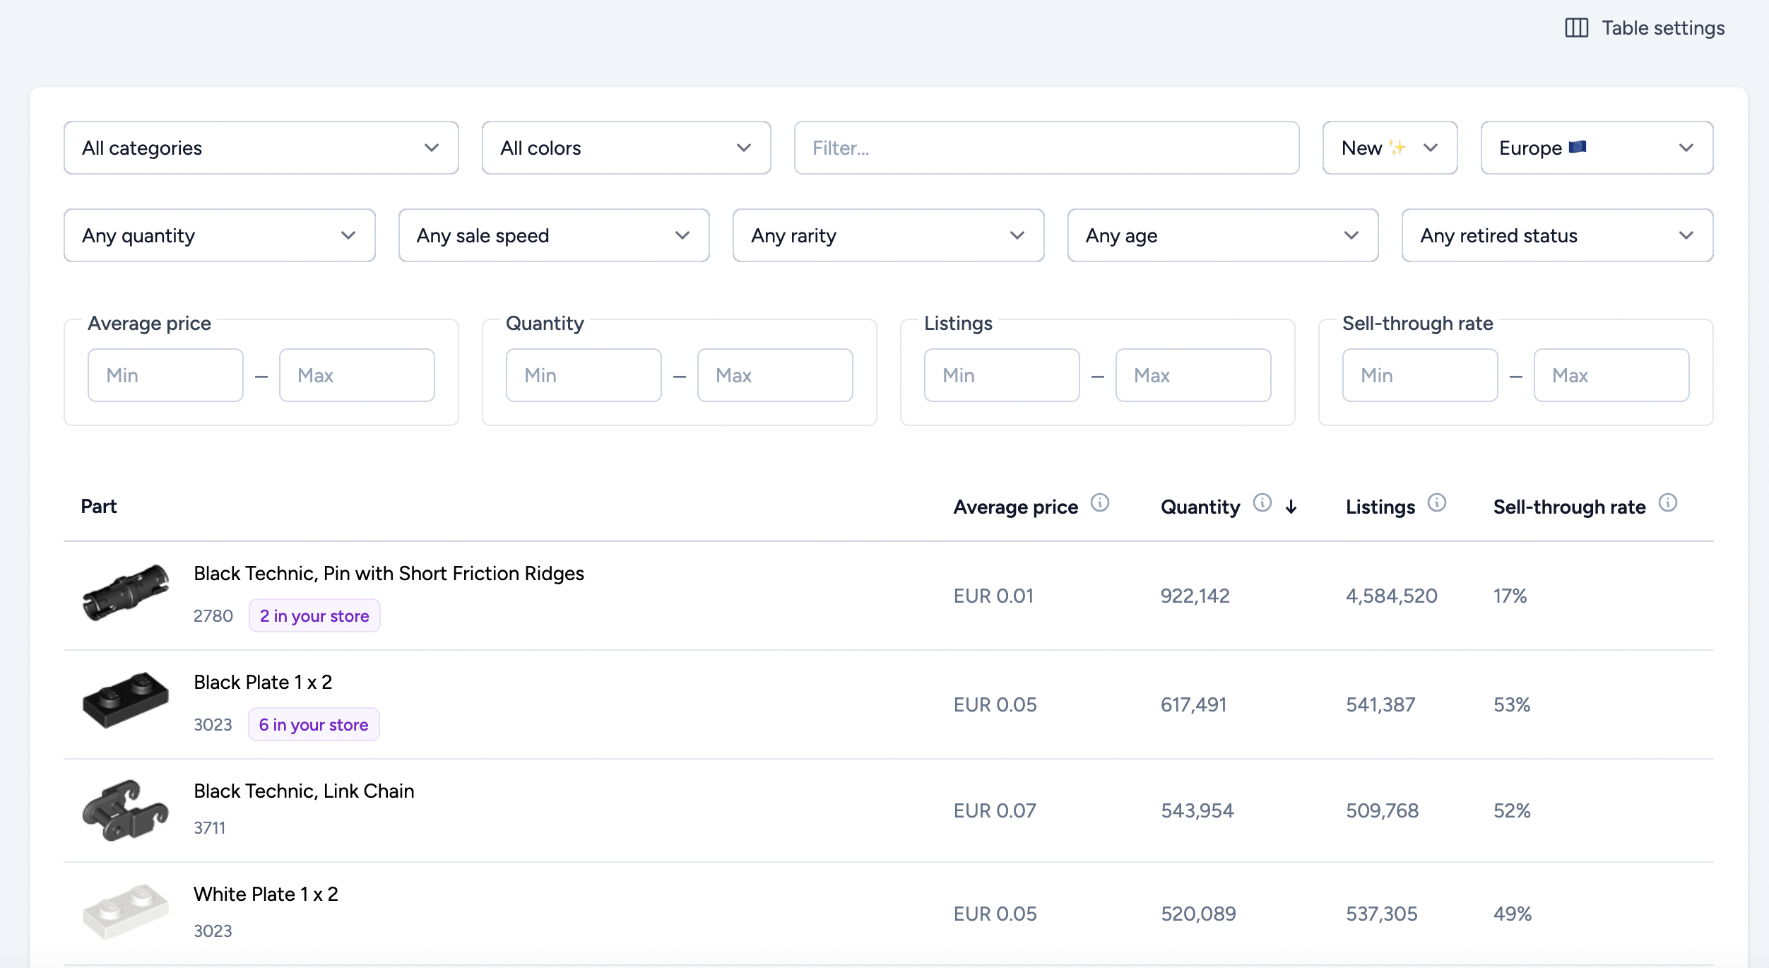The image size is (1769, 968).
Task: Click part number 3711
Action: coord(210,828)
